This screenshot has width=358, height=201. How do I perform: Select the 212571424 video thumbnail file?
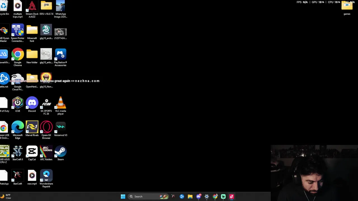(60, 33)
